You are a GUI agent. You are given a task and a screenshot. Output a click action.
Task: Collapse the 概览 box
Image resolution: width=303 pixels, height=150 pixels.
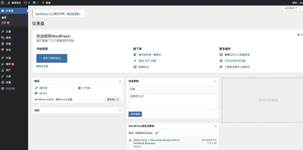[120, 81]
